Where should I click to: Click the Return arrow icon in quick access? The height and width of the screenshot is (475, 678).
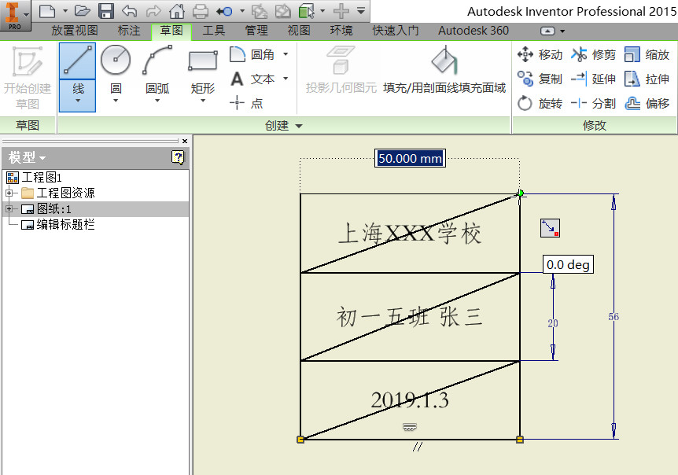point(225,11)
